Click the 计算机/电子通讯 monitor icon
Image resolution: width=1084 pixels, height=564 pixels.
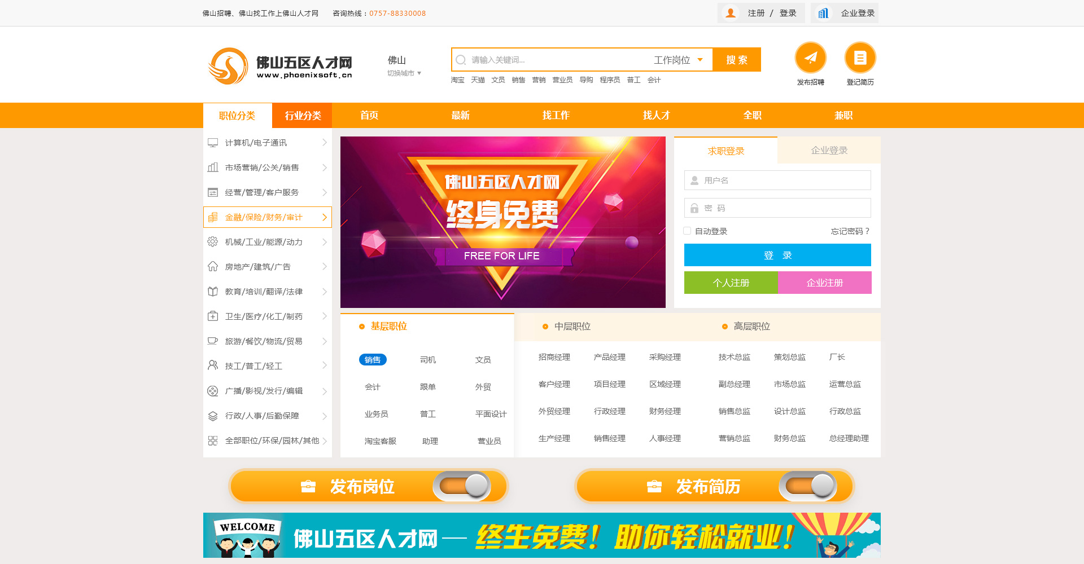pos(213,143)
